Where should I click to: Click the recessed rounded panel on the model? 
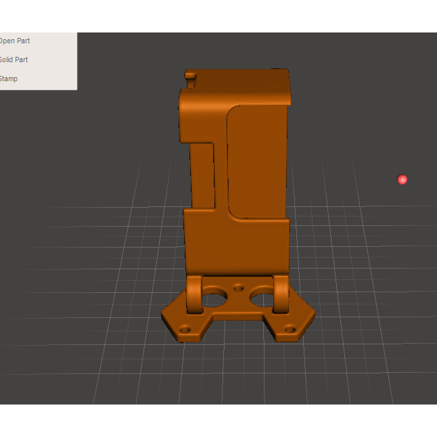click(x=257, y=162)
